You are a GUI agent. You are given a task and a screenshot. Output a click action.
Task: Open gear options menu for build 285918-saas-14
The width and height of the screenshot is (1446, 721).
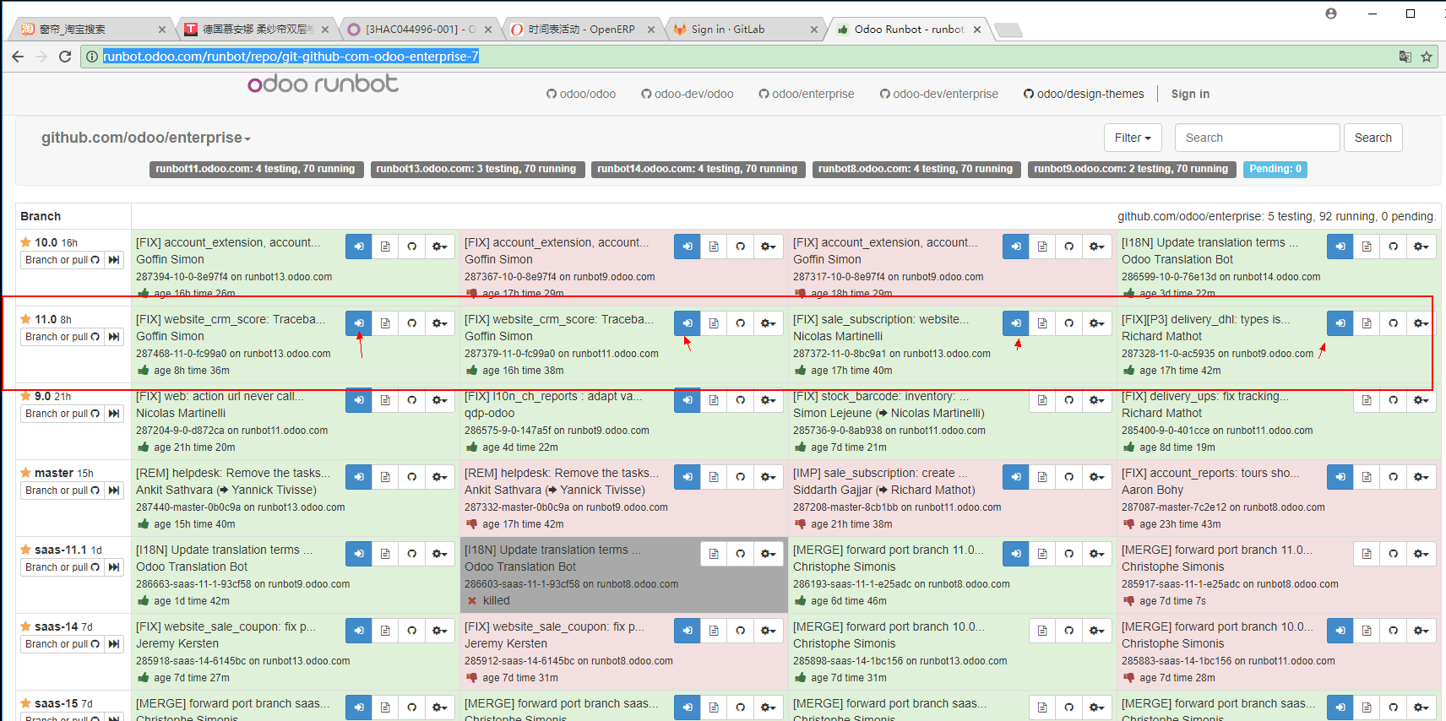439,631
